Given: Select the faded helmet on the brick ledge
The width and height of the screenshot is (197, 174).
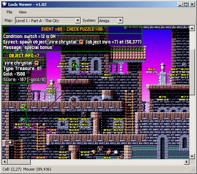Looking at the screenshot, I should pos(72,107).
